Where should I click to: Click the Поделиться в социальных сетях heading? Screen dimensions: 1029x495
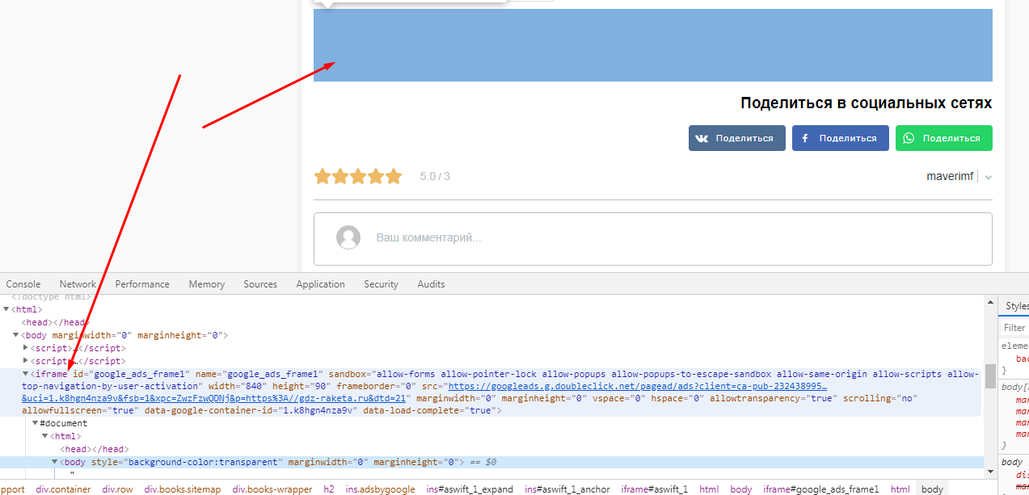[867, 103]
